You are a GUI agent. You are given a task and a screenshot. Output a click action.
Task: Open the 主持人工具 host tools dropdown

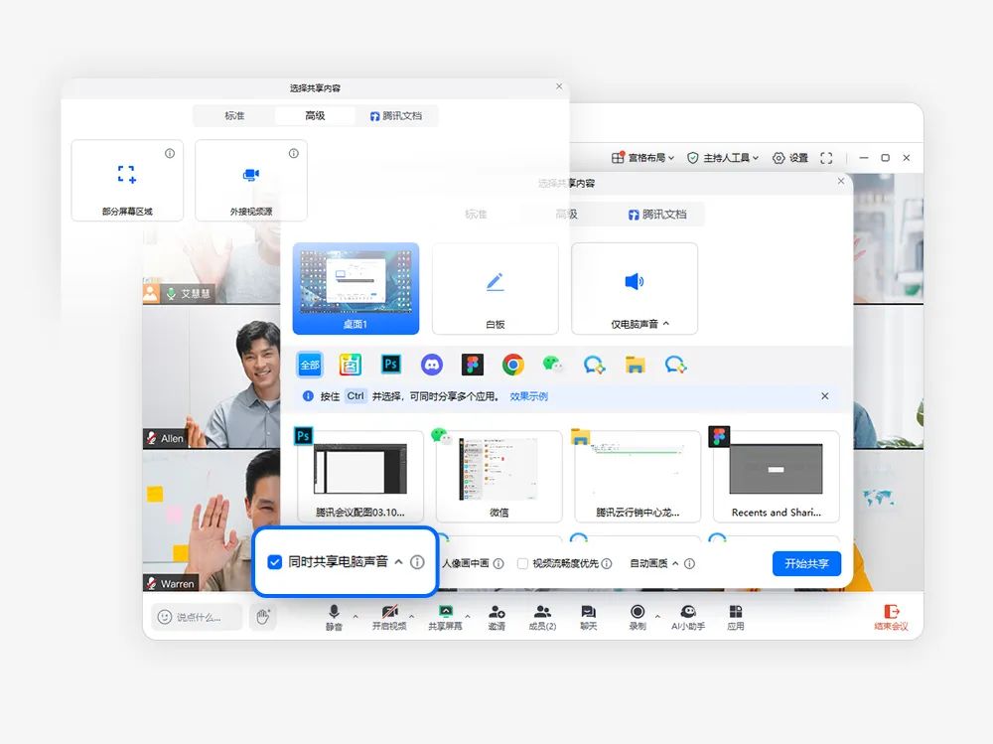coord(723,158)
